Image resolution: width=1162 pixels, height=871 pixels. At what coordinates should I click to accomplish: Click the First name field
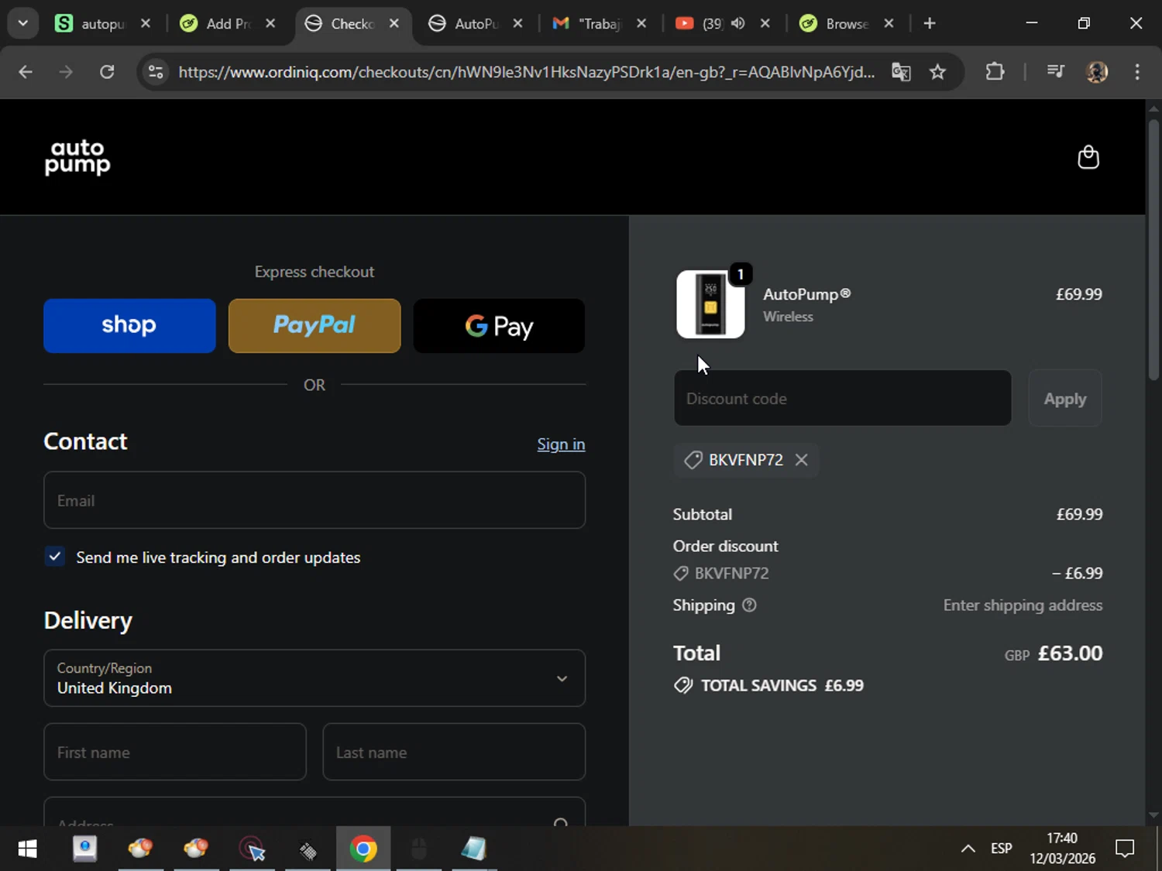pyautogui.click(x=175, y=752)
